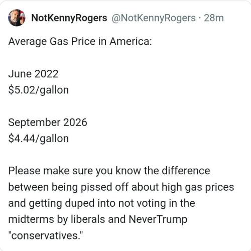Click the '$4.44/gallon' price text
The width and height of the screenshot is (251, 251).
pyautogui.click(x=39, y=139)
